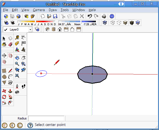
Task: Open the Camera menu
Action: pyautogui.click(x=39, y=10)
